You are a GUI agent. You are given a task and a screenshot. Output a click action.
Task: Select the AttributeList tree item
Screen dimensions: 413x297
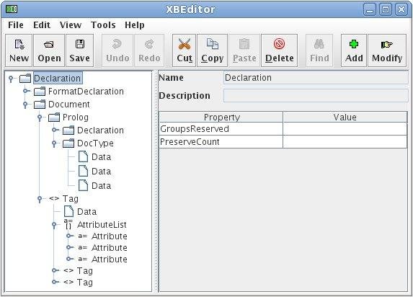102,225
